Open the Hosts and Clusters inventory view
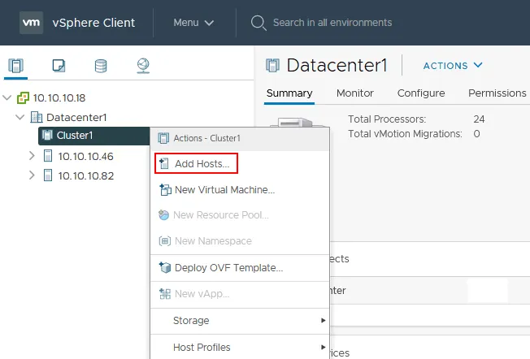Viewport: 530px width, 359px height. tap(16, 66)
